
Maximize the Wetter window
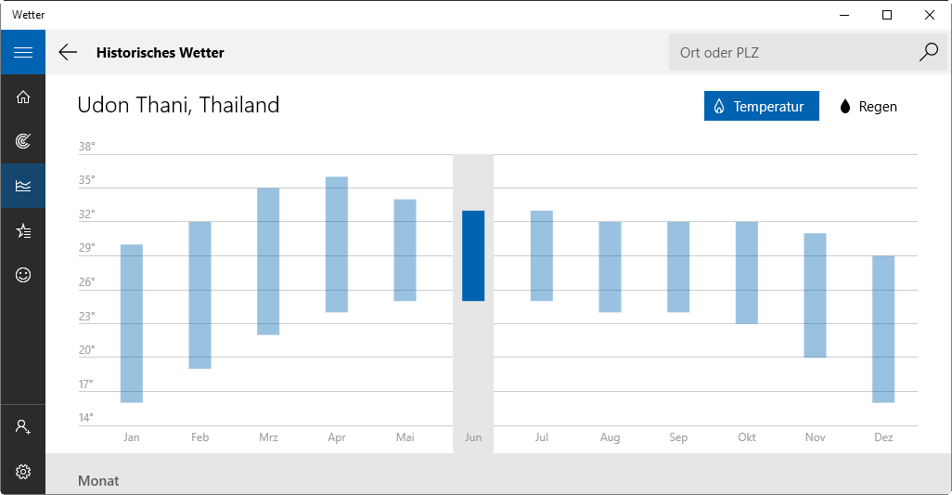(x=887, y=15)
